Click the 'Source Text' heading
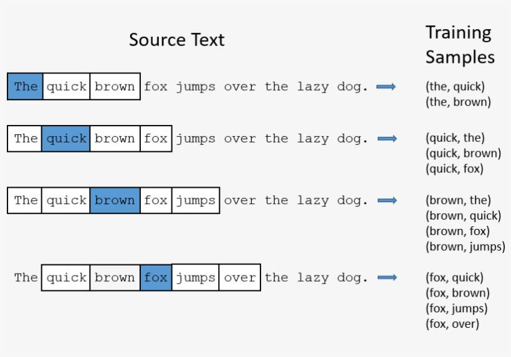This screenshot has height=357, width=511. point(176,40)
